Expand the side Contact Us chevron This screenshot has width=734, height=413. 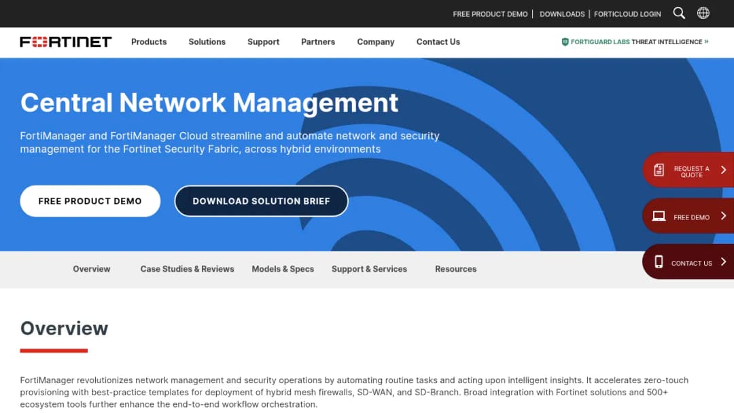tap(723, 262)
